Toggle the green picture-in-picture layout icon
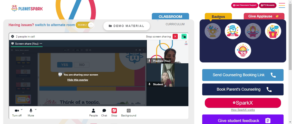 point(184,37)
